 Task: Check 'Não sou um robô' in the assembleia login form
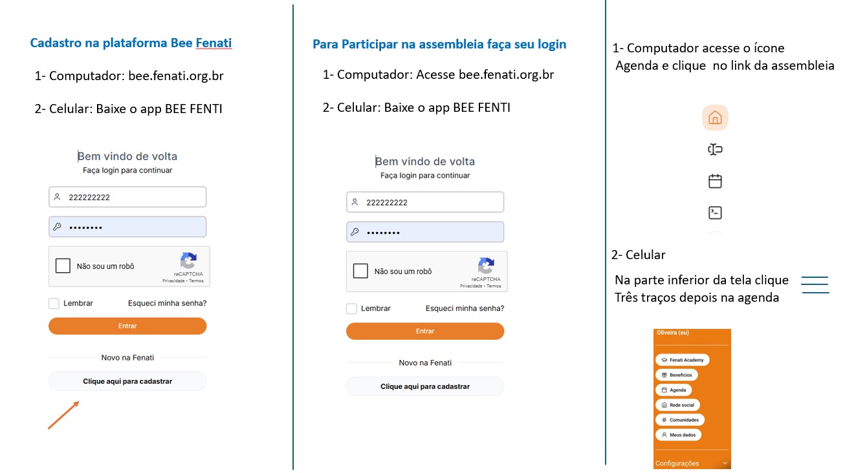(360, 271)
